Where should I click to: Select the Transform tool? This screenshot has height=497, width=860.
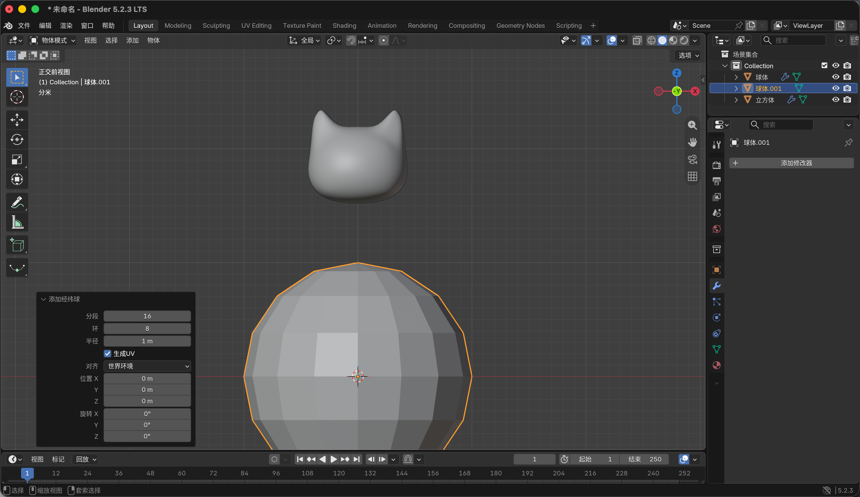[x=17, y=179]
